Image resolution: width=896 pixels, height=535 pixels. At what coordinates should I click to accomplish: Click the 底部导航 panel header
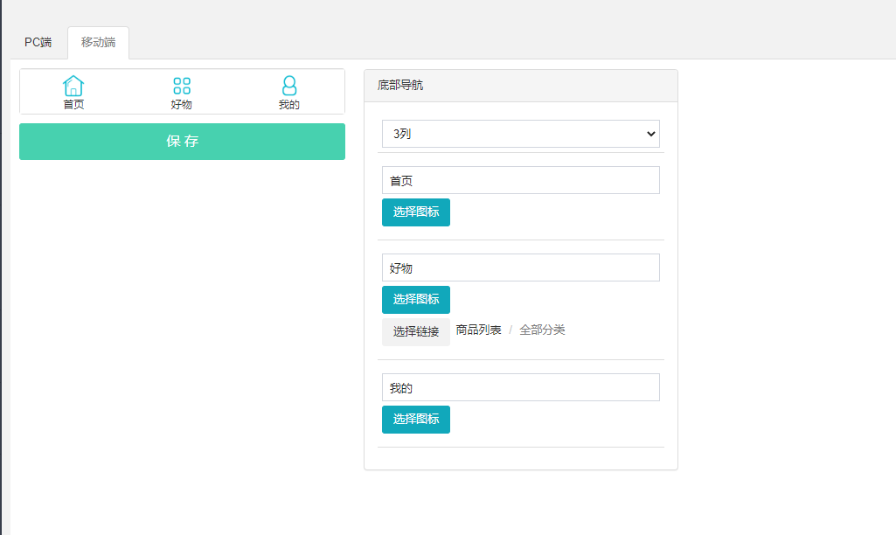[521, 86]
